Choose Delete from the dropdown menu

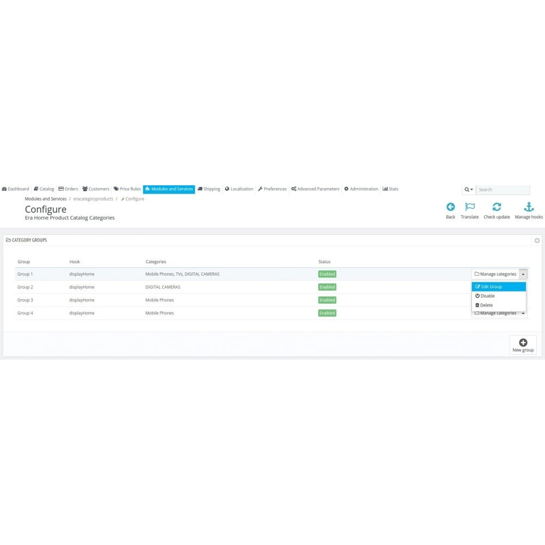pyautogui.click(x=499, y=305)
